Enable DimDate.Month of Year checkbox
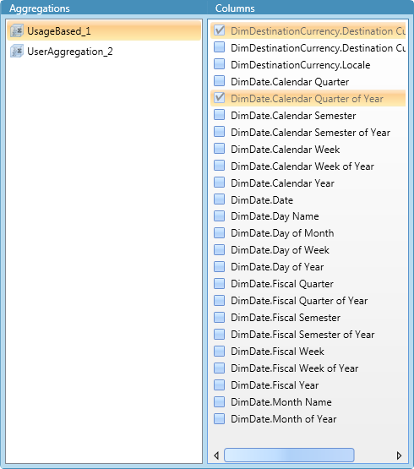This screenshot has width=414, height=469. click(220, 418)
